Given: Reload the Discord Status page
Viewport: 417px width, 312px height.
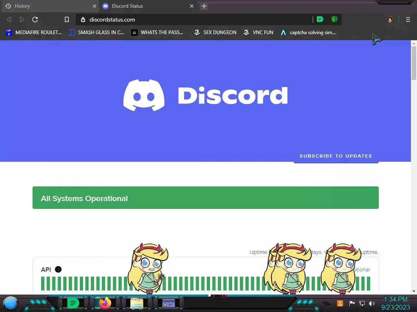Looking at the screenshot, I should [35, 19].
